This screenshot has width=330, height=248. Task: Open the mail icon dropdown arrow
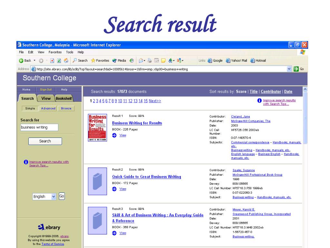click(x=144, y=61)
